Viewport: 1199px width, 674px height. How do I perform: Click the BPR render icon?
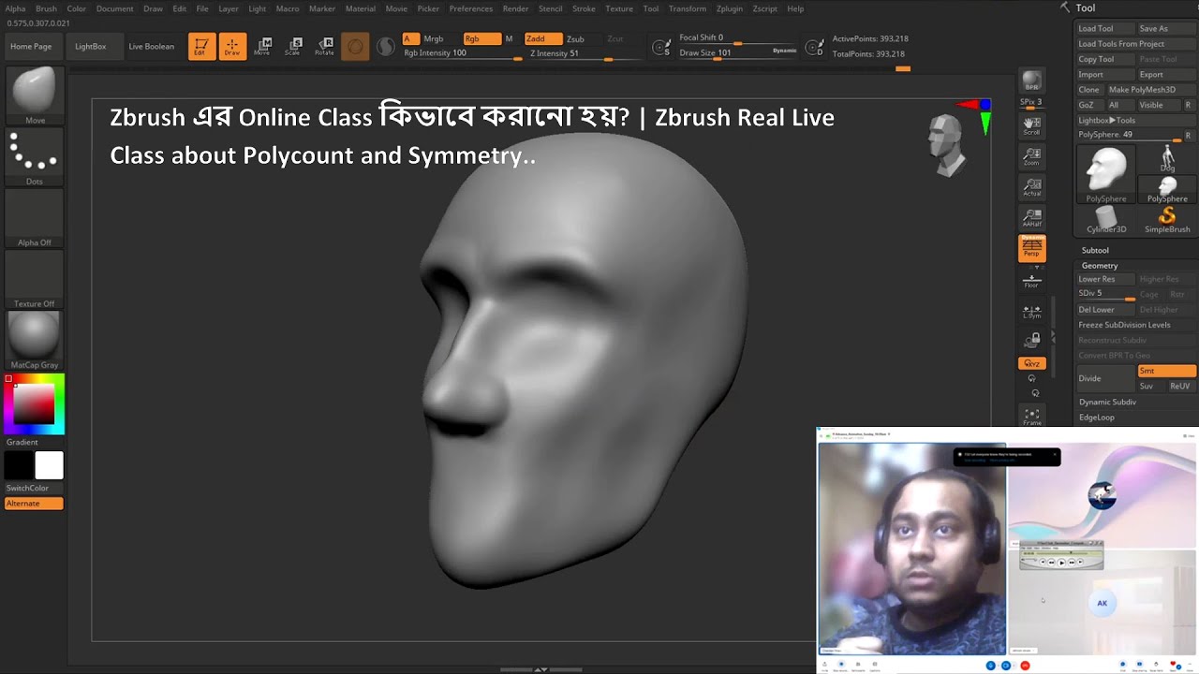tap(1031, 81)
